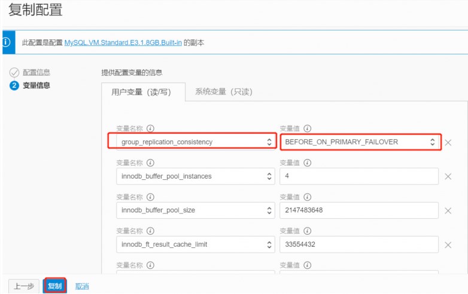Image resolution: width=468 pixels, height=294 pixels.
Task: Remove the innodb_buffer_pool_size variable row
Action: coord(448,210)
